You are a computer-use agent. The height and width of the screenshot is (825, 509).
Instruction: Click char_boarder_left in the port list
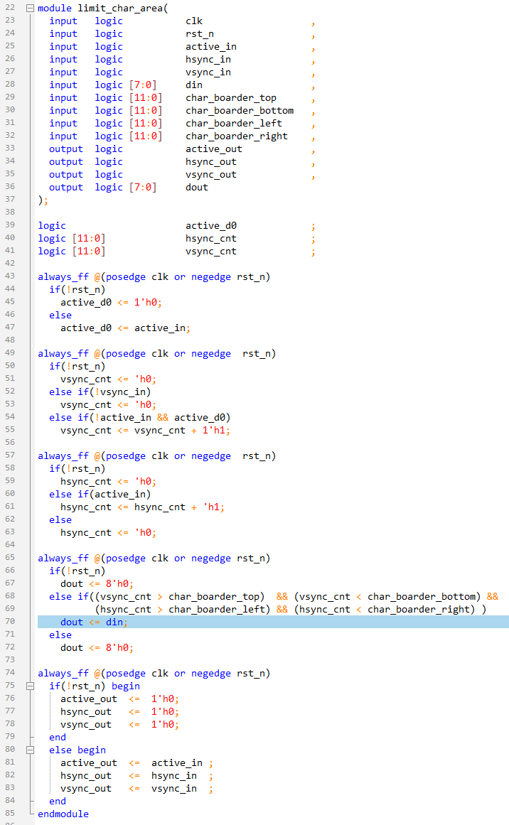(x=234, y=123)
